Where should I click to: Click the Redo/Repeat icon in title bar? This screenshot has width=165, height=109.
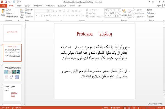click(x=14, y=2)
